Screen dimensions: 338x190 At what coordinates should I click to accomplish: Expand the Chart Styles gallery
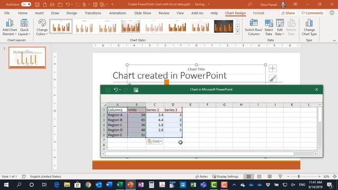[x=238, y=32]
